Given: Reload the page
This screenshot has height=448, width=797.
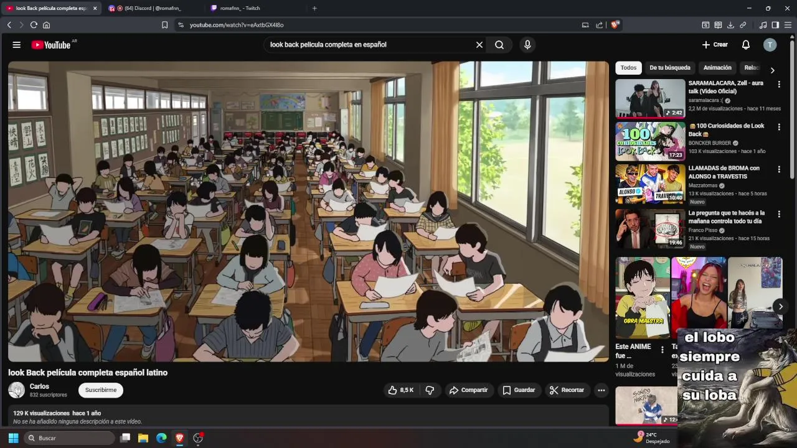Looking at the screenshot, I should tap(34, 25).
